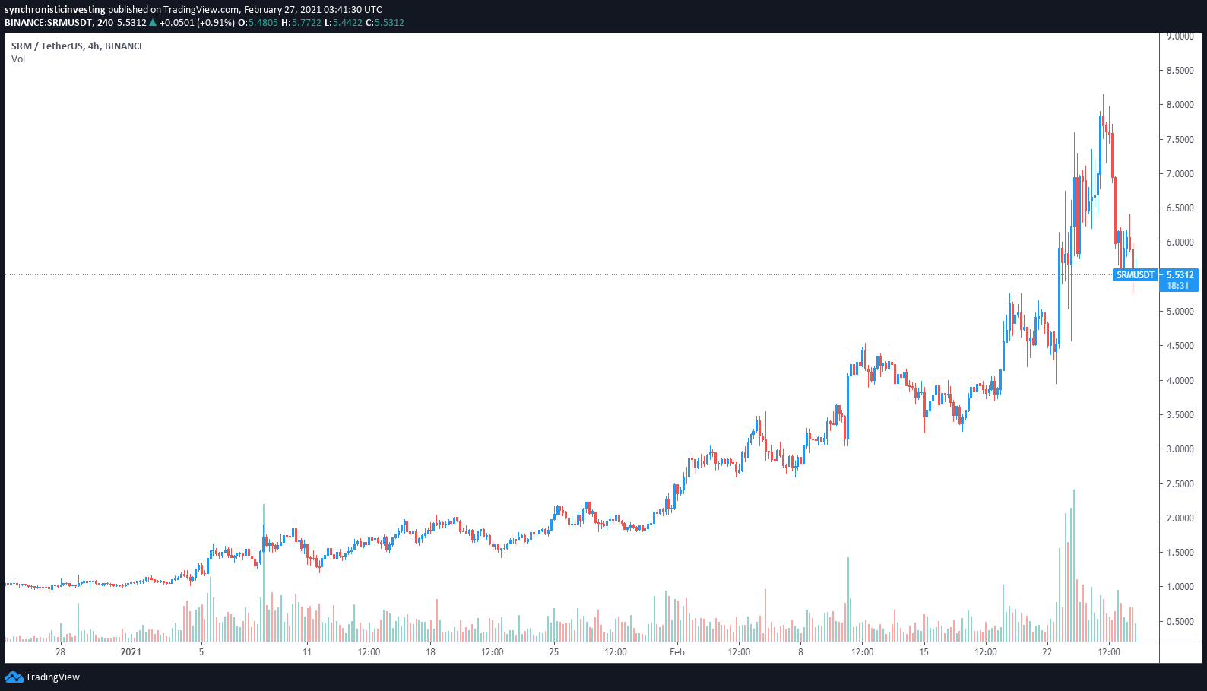Click the 6.5000 price axis label
Image resolution: width=1207 pixels, height=691 pixels.
(1180, 208)
